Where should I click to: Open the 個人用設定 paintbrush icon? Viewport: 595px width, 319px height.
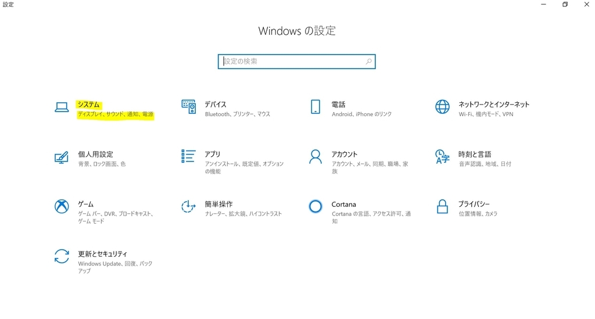pyautogui.click(x=62, y=157)
